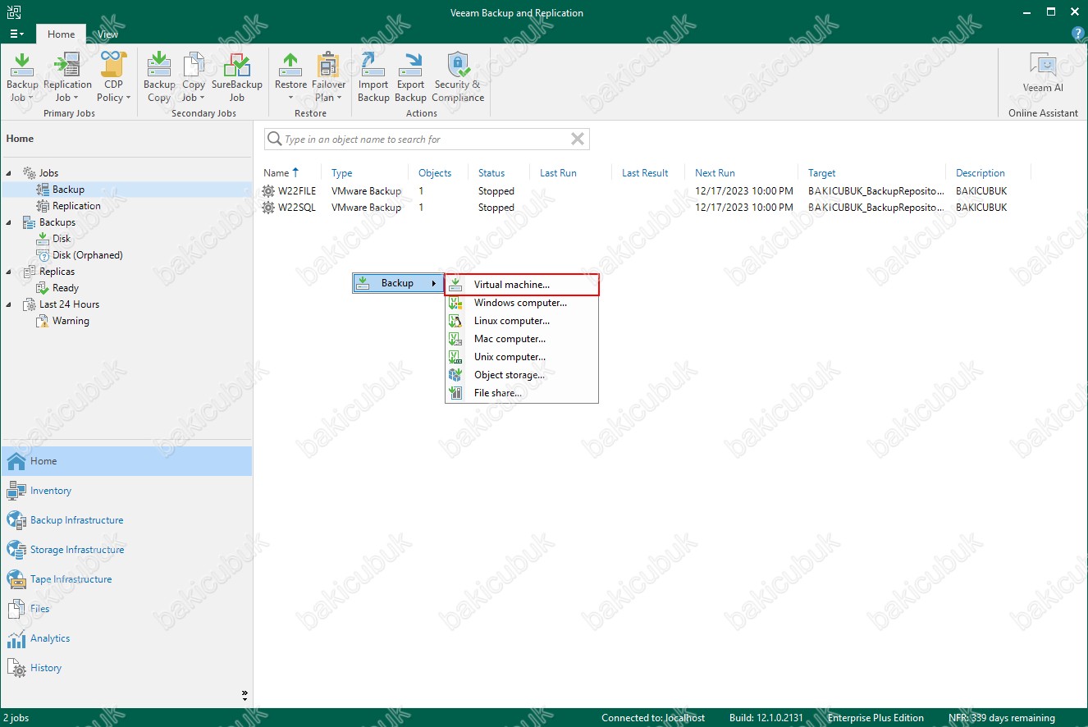Open the Help question mark icon
1088x727 pixels.
[x=1078, y=34]
